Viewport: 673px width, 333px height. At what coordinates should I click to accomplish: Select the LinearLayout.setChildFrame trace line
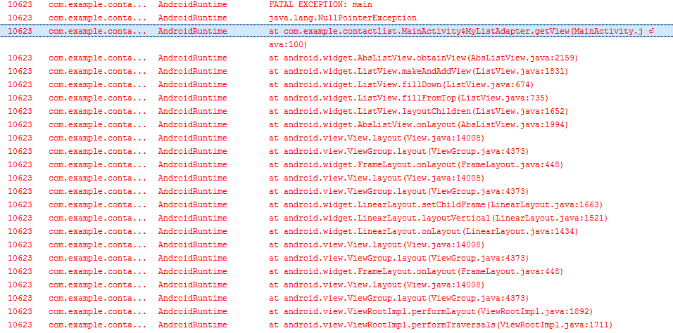pyautogui.click(x=436, y=204)
